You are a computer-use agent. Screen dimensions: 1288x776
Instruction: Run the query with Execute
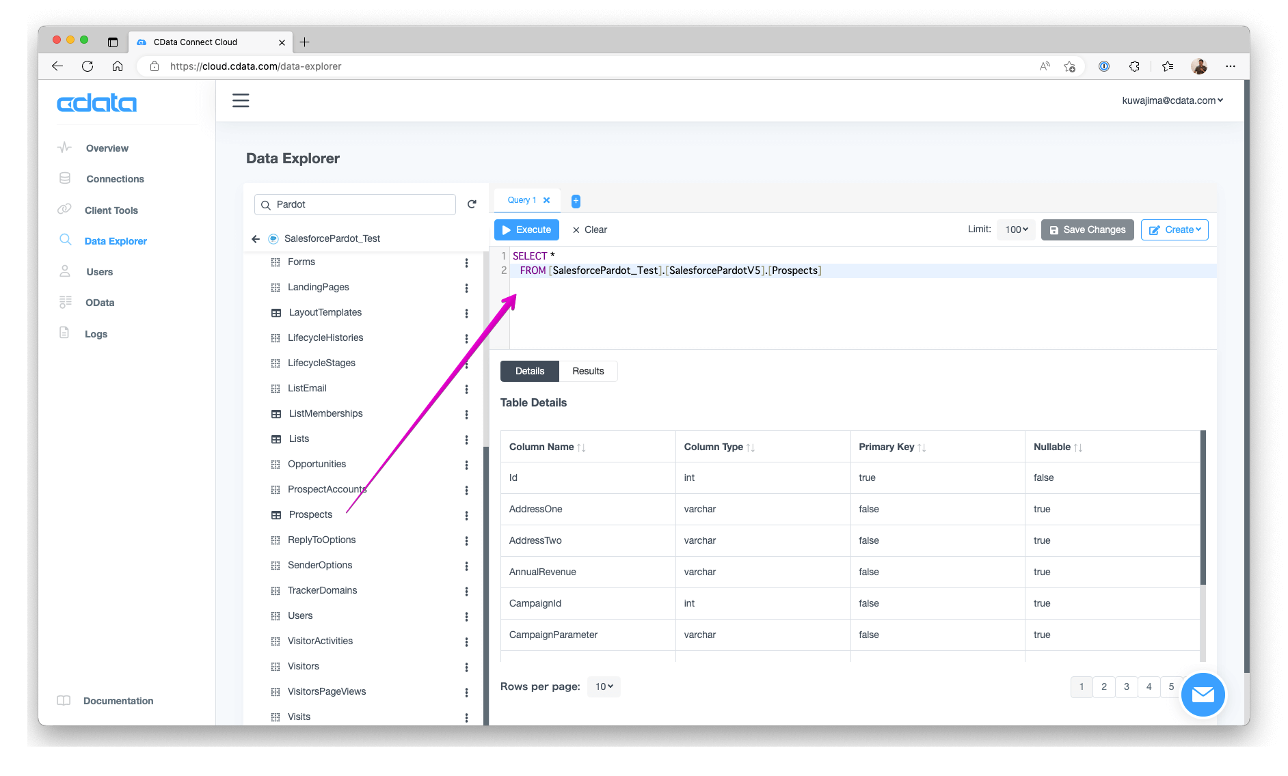click(x=526, y=230)
